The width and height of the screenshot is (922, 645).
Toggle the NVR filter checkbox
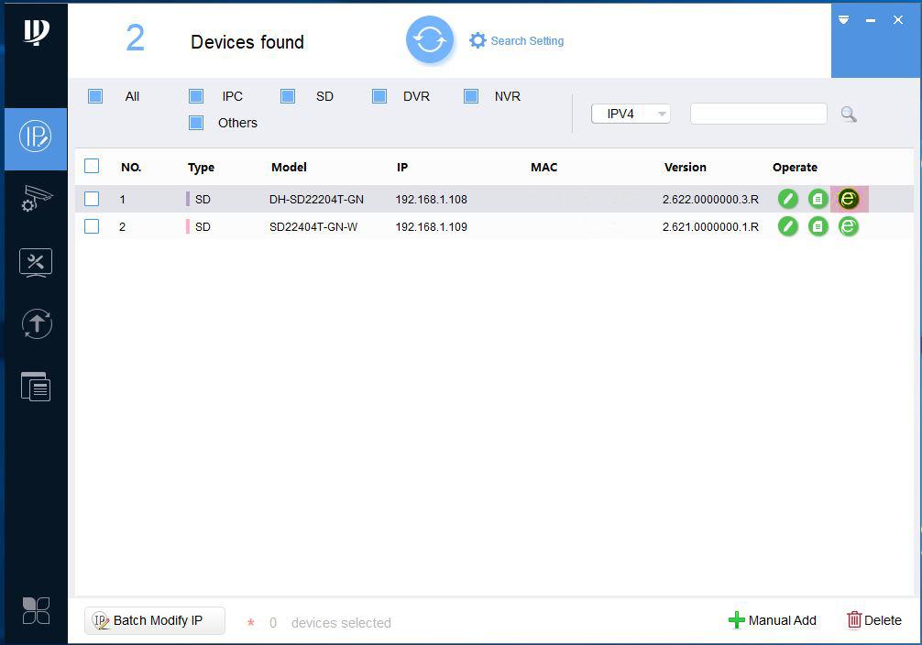pos(471,96)
